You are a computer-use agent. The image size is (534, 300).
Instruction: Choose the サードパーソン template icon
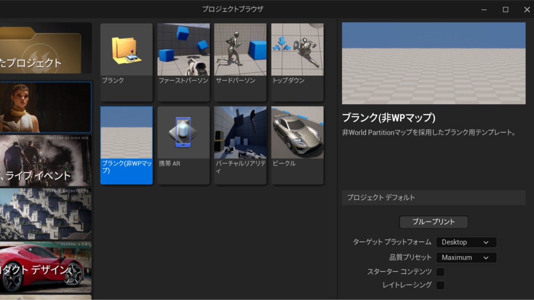coord(240,49)
